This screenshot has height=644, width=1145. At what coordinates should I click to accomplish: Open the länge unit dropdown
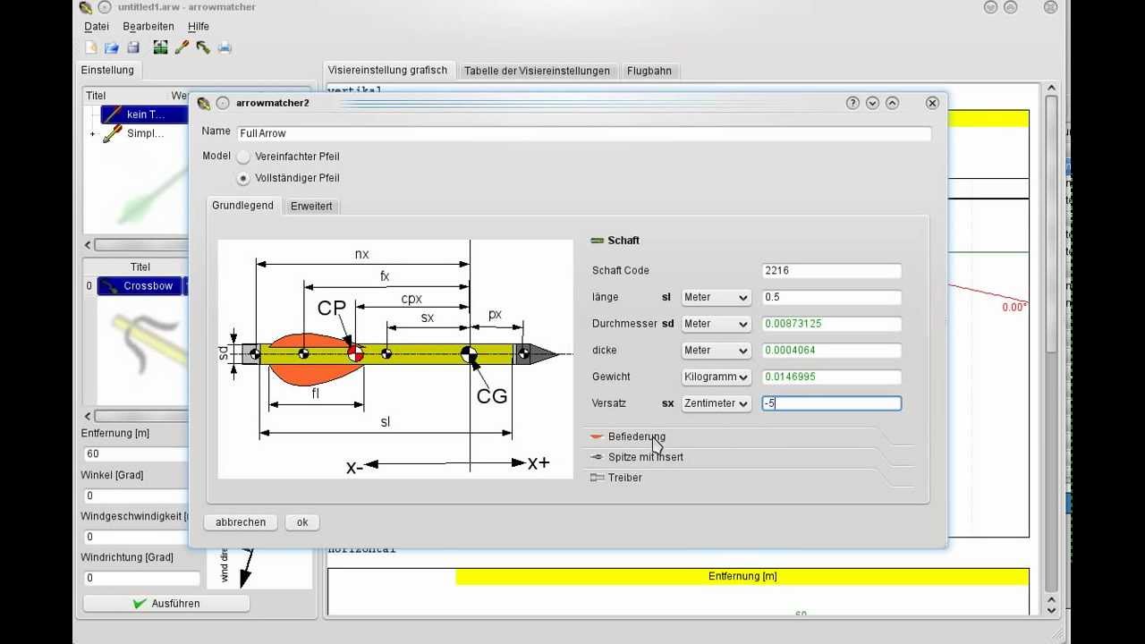(716, 297)
